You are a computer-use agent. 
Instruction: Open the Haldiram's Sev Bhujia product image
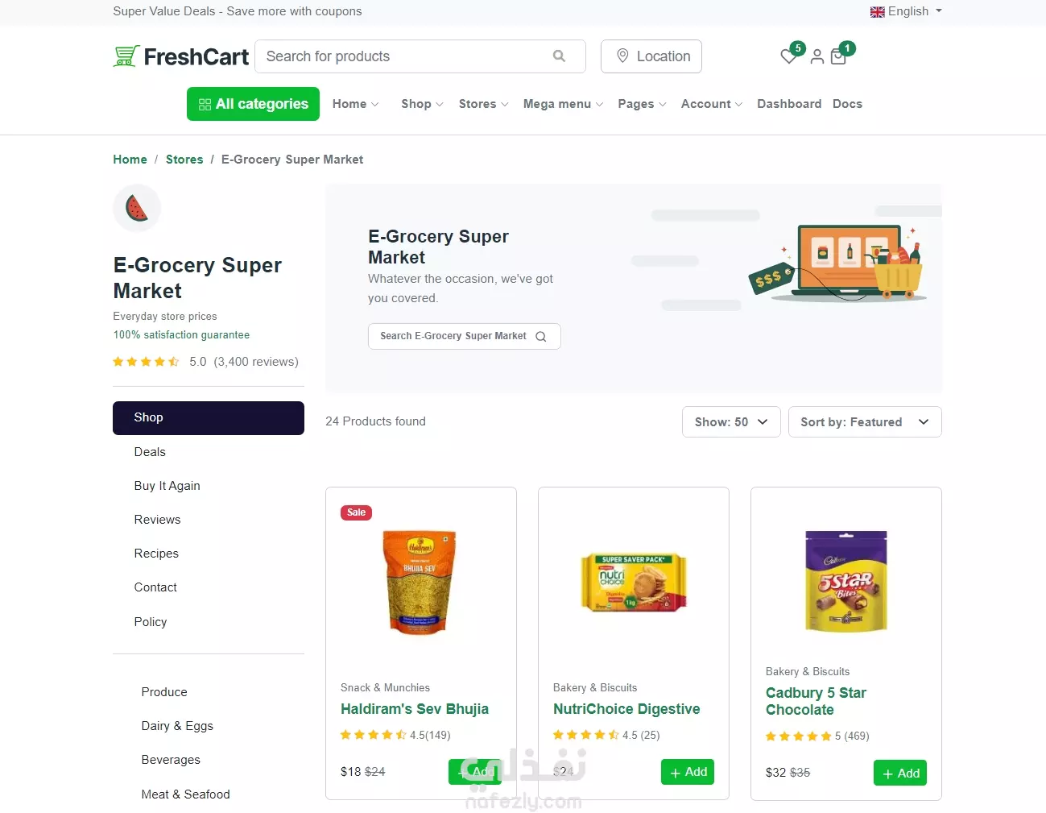pyautogui.click(x=420, y=583)
